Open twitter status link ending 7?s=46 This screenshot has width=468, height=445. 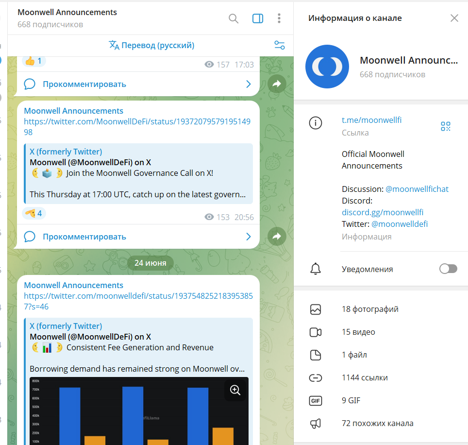click(138, 301)
